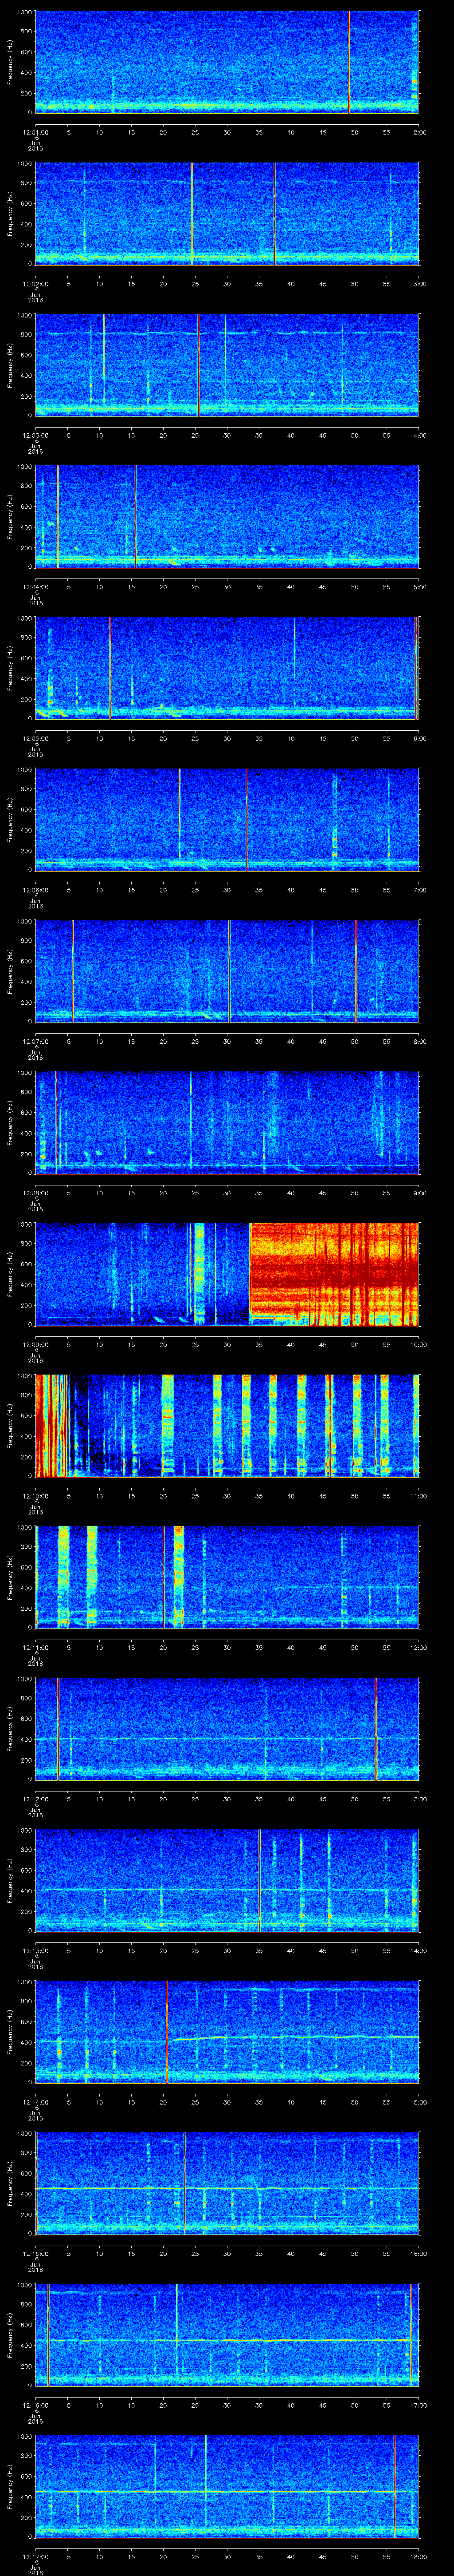Click the red spike near 50 seconds in 12:07:00 panel
Image resolution: width=454 pixels, height=2576 pixels.
(355, 971)
